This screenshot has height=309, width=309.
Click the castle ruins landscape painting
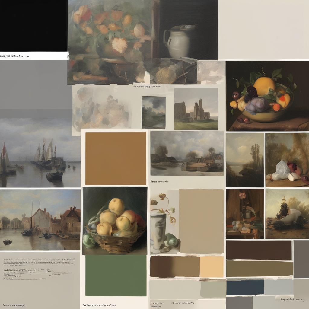click(x=196, y=109)
